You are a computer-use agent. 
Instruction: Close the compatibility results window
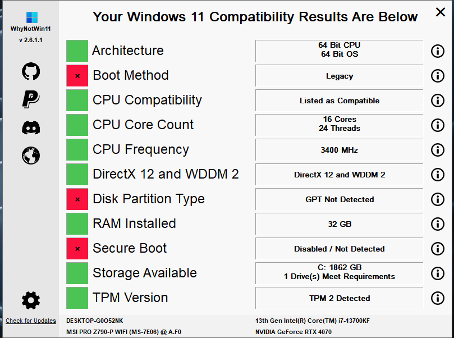click(441, 12)
